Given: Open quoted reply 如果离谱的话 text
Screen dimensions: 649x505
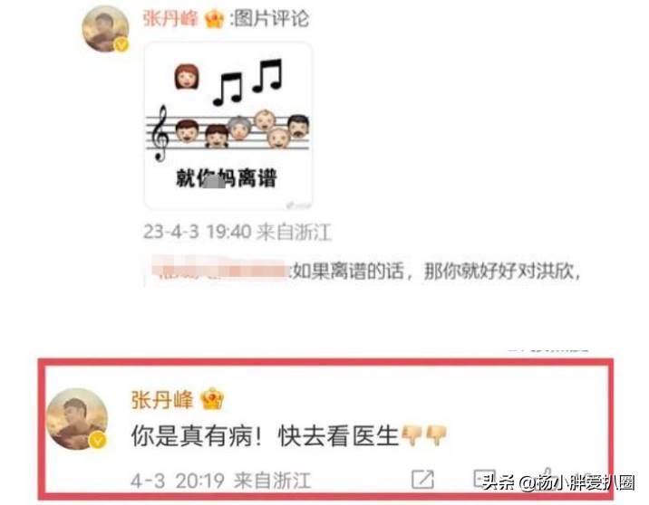Looking at the screenshot, I should tap(437, 272).
